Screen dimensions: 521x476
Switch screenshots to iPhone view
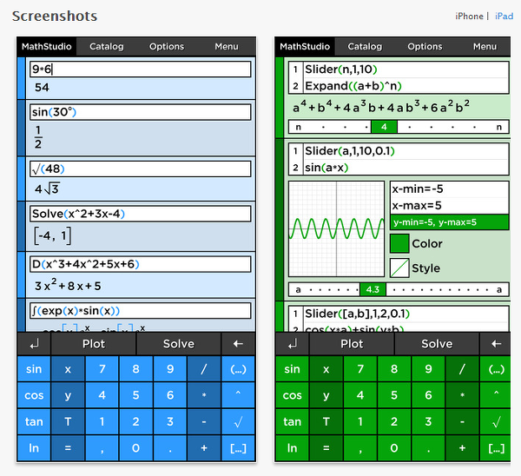tap(469, 16)
